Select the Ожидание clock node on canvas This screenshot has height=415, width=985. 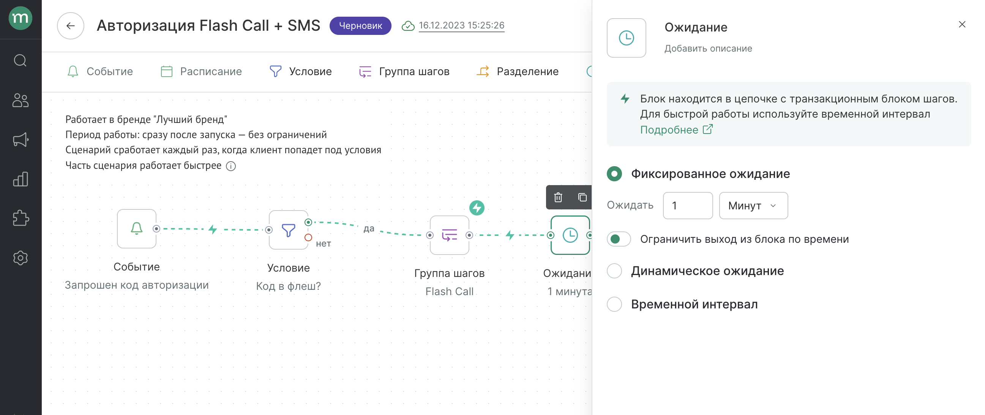570,235
